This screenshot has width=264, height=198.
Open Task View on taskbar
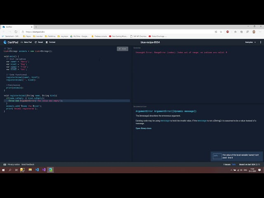pyautogui.click(x=16, y=170)
